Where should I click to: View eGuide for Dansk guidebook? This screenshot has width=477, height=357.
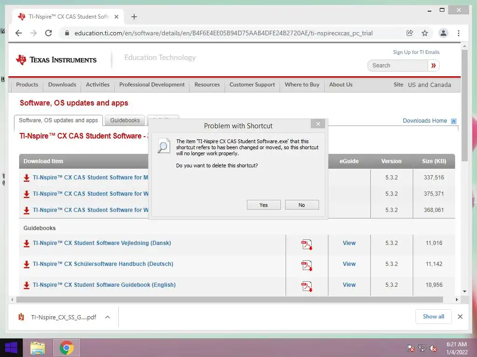pyautogui.click(x=349, y=243)
